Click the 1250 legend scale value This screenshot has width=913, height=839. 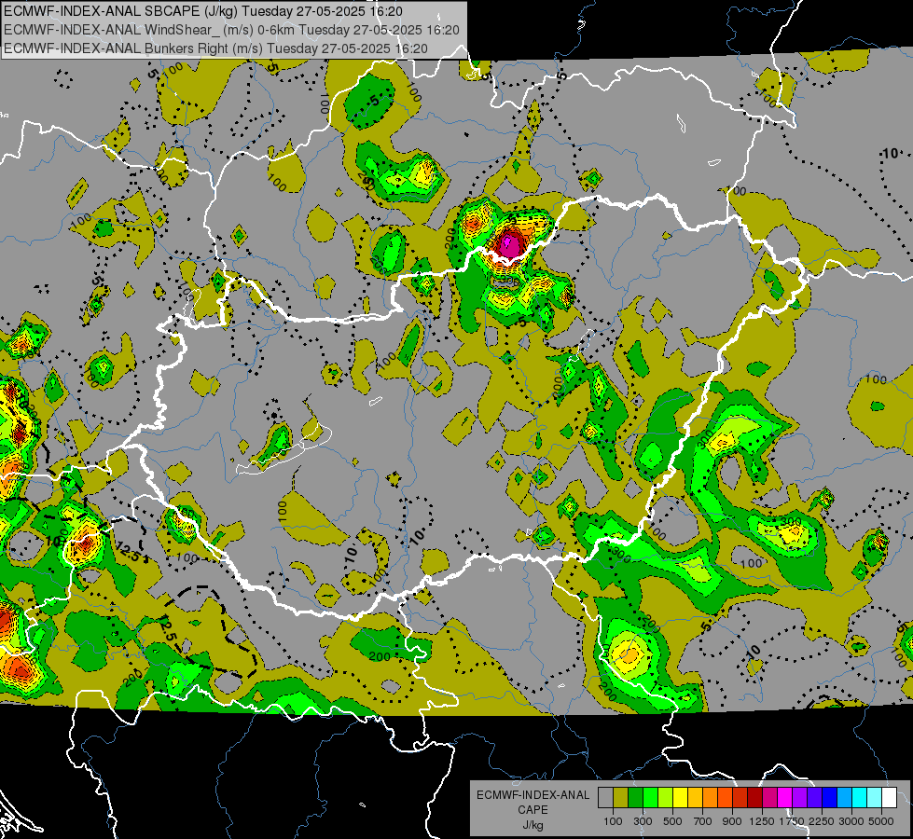click(762, 821)
